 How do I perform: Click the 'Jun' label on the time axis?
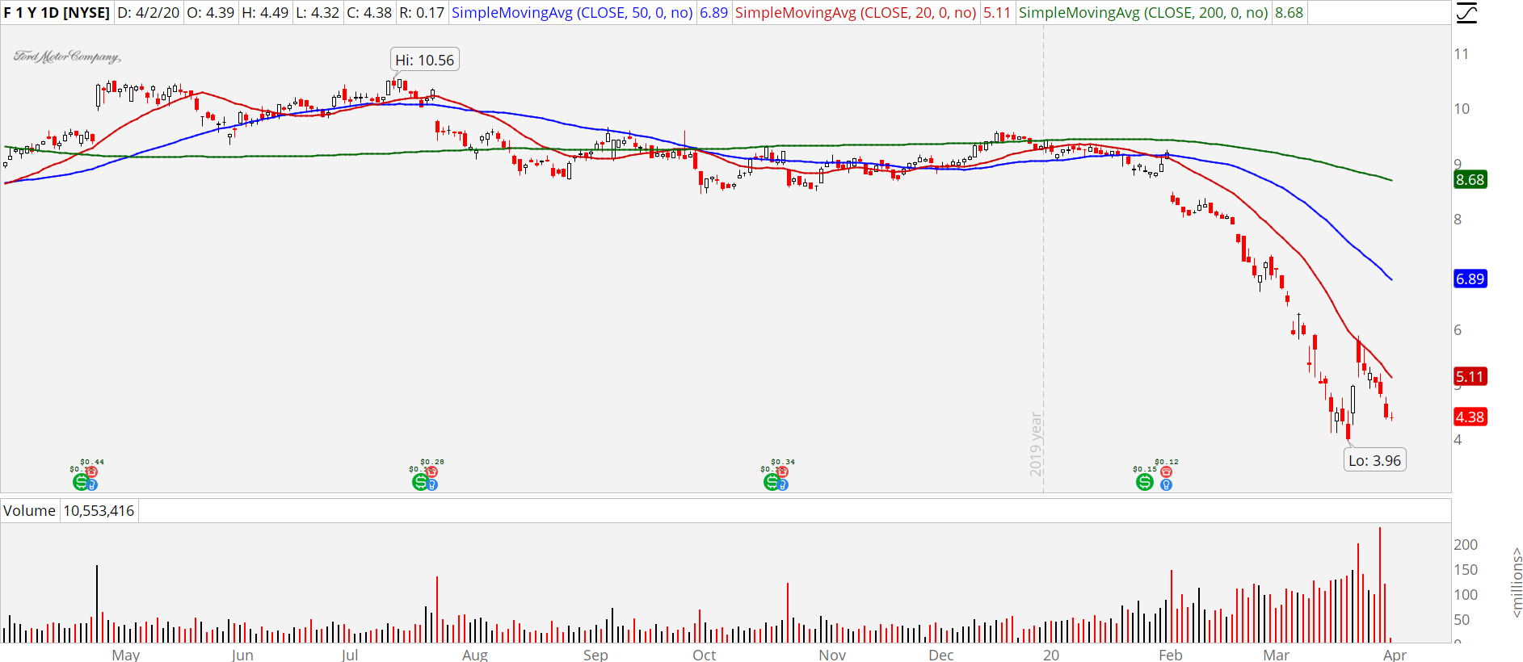click(242, 655)
